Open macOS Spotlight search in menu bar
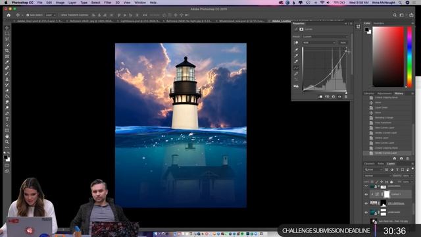This screenshot has width=421, height=237. (400, 3)
